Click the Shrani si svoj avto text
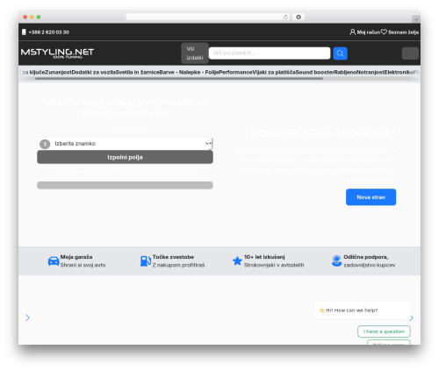Viewport: 439px width, 371px height. [x=83, y=265]
